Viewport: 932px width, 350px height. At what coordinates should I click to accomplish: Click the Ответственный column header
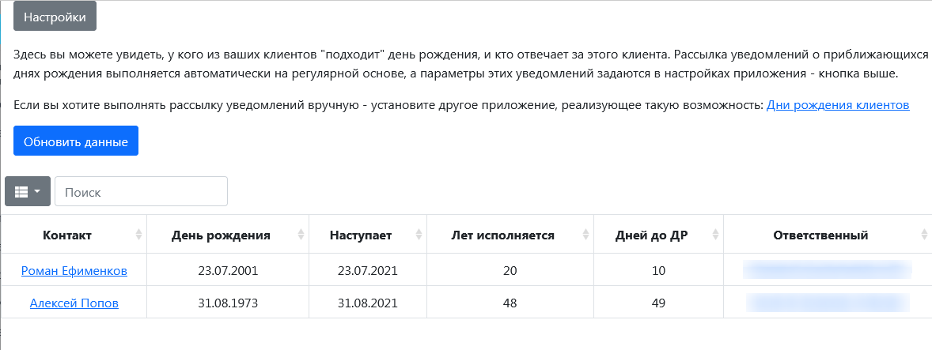pos(820,235)
